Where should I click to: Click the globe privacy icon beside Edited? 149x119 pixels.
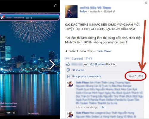click(114, 12)
